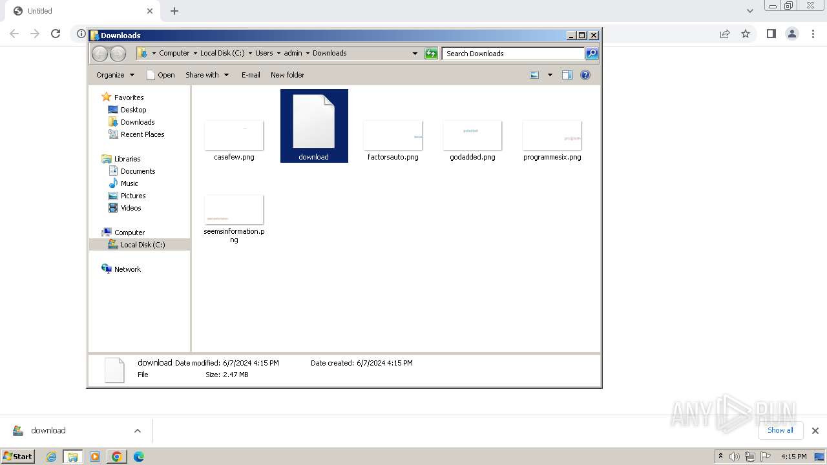827x465 pixels.
Task: Select the seemsinformation.png thumbnail
Action: [x=234, y=209]
